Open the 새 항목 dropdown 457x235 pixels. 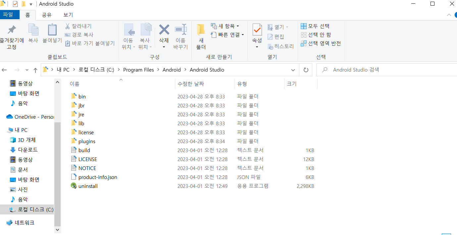(225, 26)
